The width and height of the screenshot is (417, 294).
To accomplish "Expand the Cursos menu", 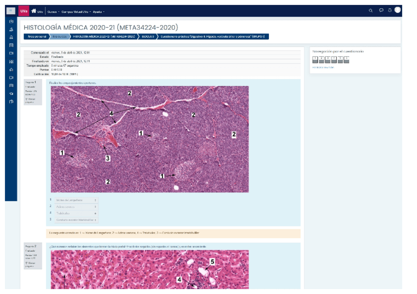I will coord(53,12).
